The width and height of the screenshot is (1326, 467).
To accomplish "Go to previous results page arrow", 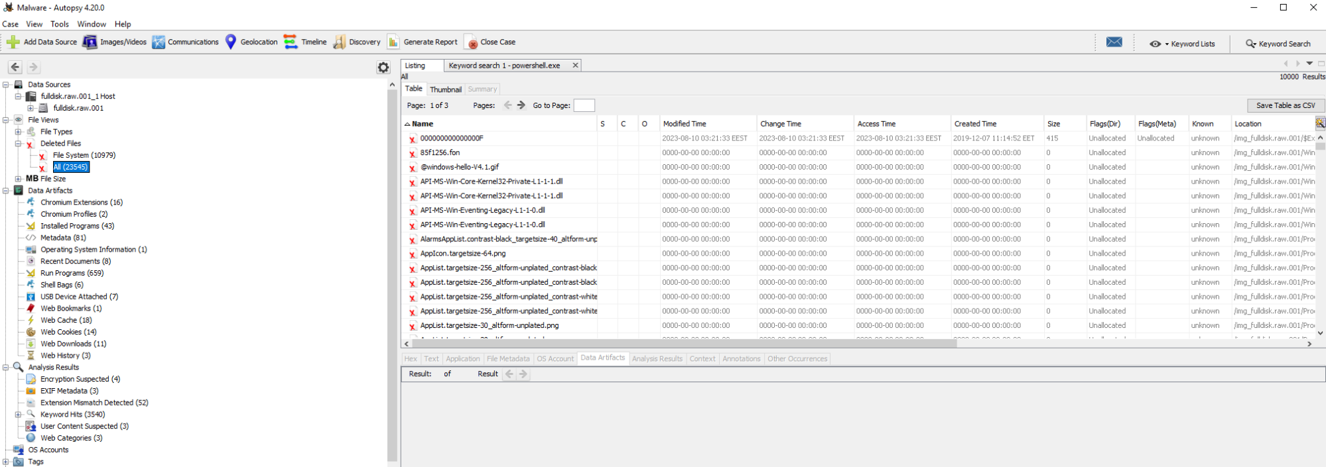I will point(508,105).
